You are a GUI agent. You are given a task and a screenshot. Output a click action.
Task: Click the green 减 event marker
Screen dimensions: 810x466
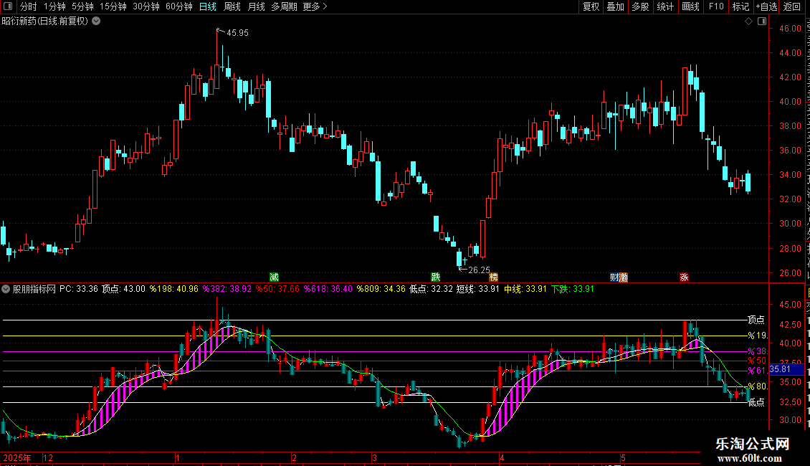coord(275,277)
